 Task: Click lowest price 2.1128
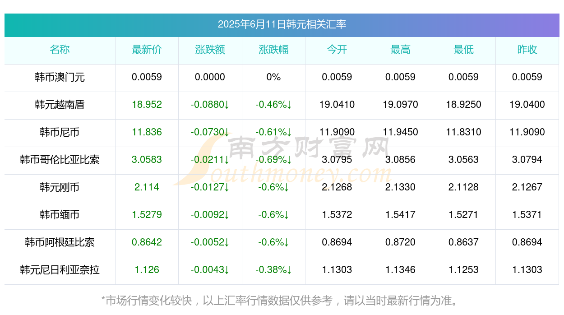pos(463,187)
